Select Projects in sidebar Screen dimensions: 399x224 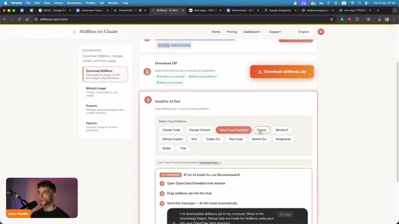coord(105,109)
